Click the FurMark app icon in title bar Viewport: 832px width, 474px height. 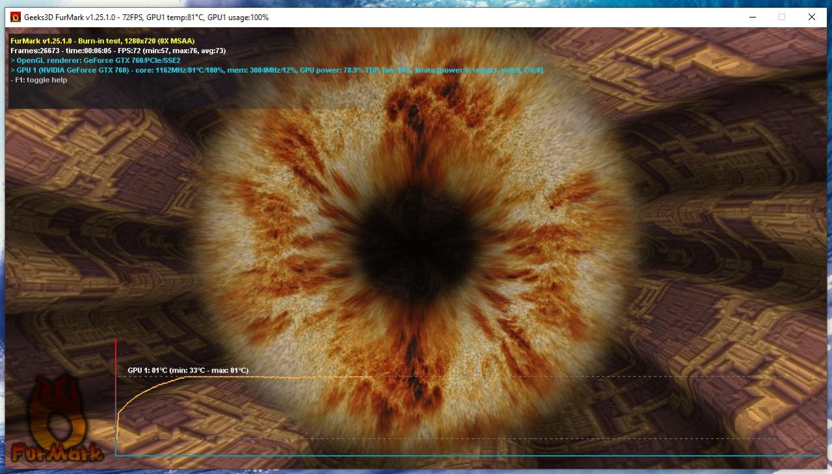pyautogui.click(x=16, y=18)
